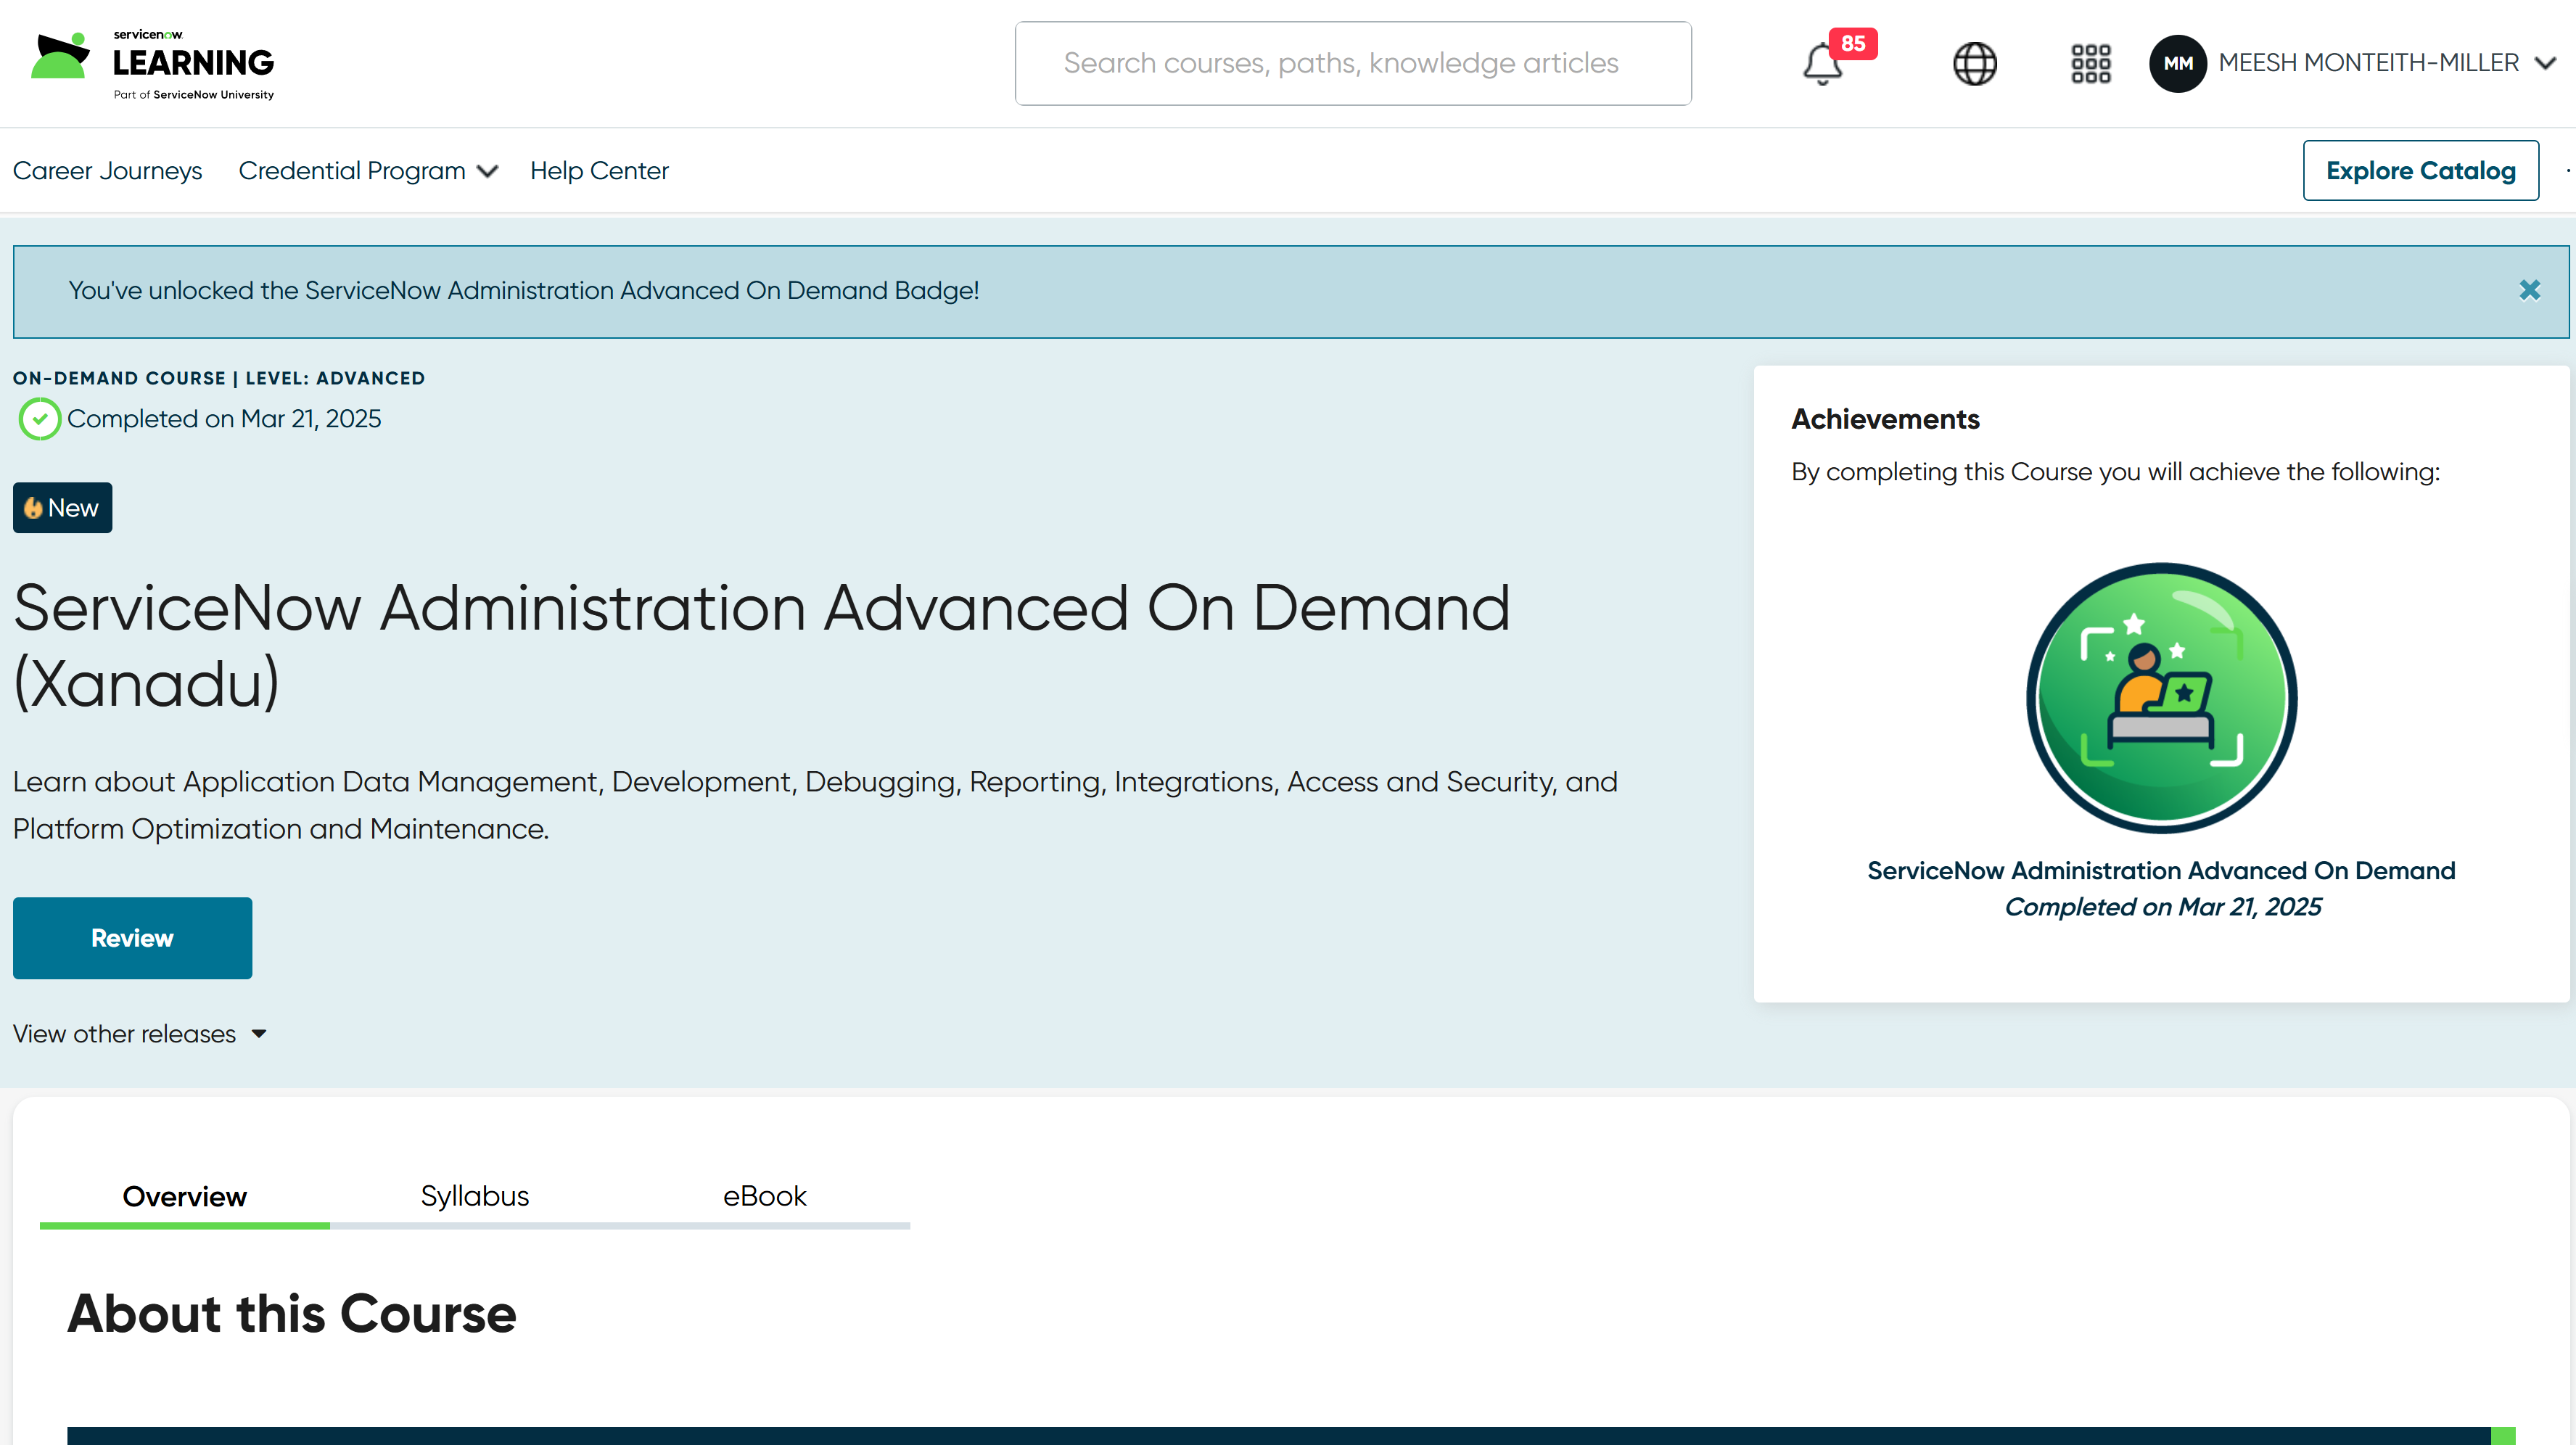Expand View other releases dropdown
Screen dimensions: 2576x1445
[x=140, y=1033]
